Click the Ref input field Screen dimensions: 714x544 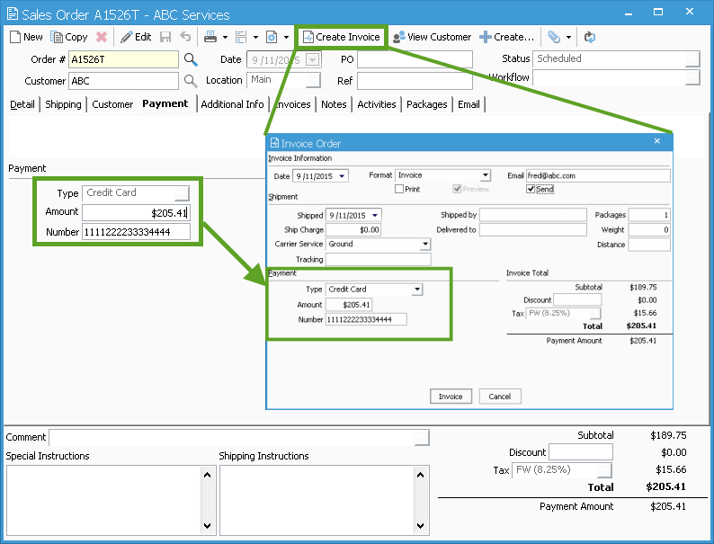pyautogui.click(x=415, y=81)
